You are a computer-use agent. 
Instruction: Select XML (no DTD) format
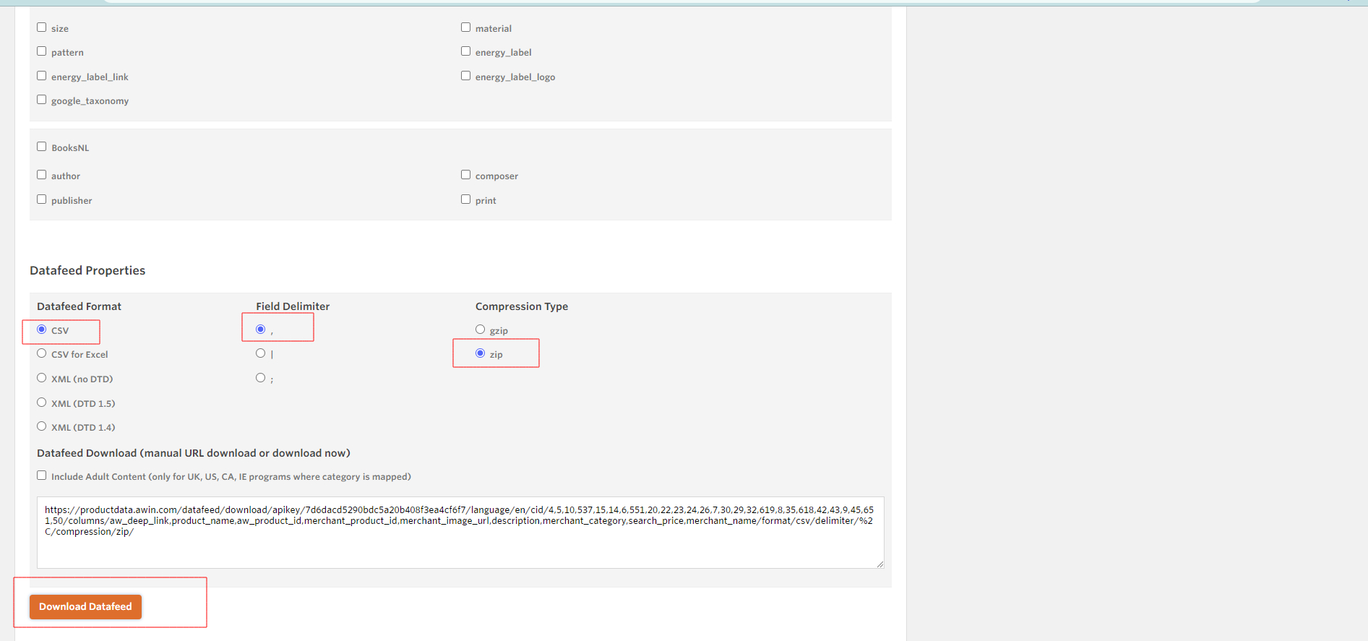[x=42, y=378]
